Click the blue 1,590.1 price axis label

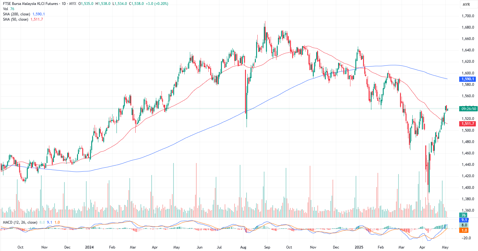tap(468, 79)
